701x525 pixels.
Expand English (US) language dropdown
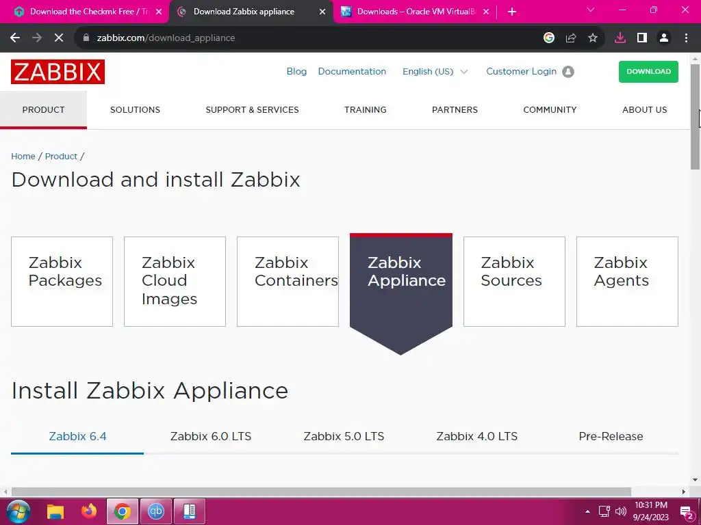point(435,71)
